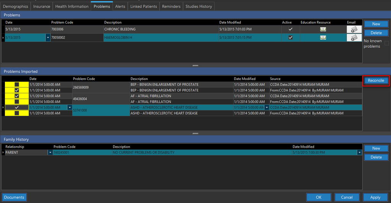Open education resource for Haemoglobin H

tap(323, 37)
